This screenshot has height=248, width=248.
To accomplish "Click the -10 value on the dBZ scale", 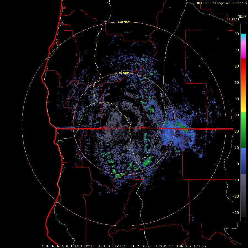I will 236,180.
